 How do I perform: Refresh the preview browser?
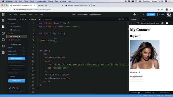(x=138, y=23)
